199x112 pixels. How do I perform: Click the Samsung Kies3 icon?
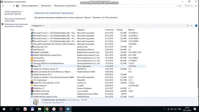pos(32,61)
